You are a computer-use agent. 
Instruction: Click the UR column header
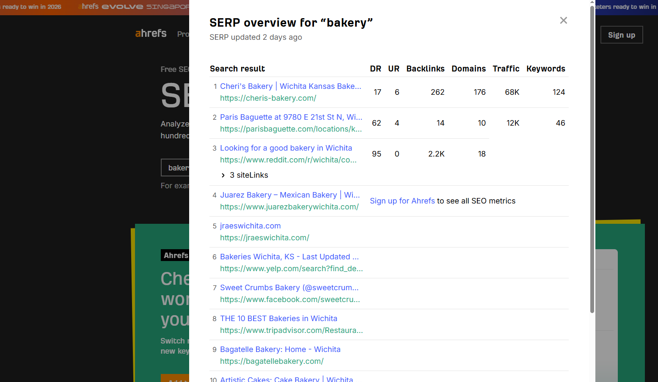[x=394, y=69]
